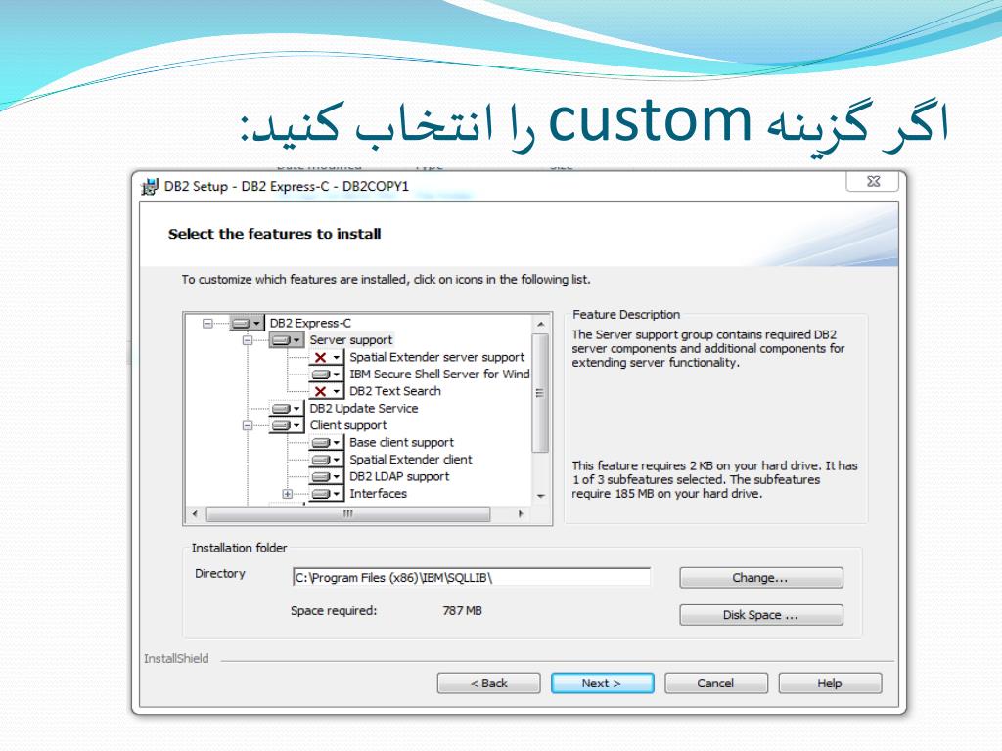
Task: Select the DB2 LDAP support row
Action: click(399, 476)
